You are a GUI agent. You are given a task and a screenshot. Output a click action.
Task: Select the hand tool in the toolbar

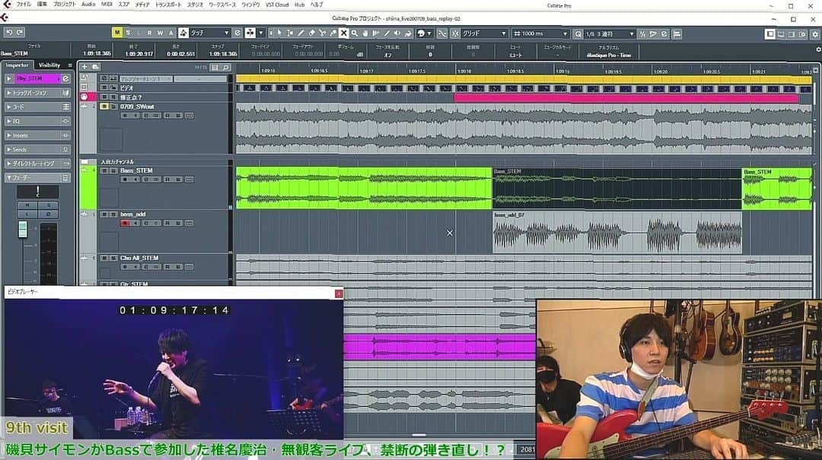pyautogui.click(x=365, y=33)
